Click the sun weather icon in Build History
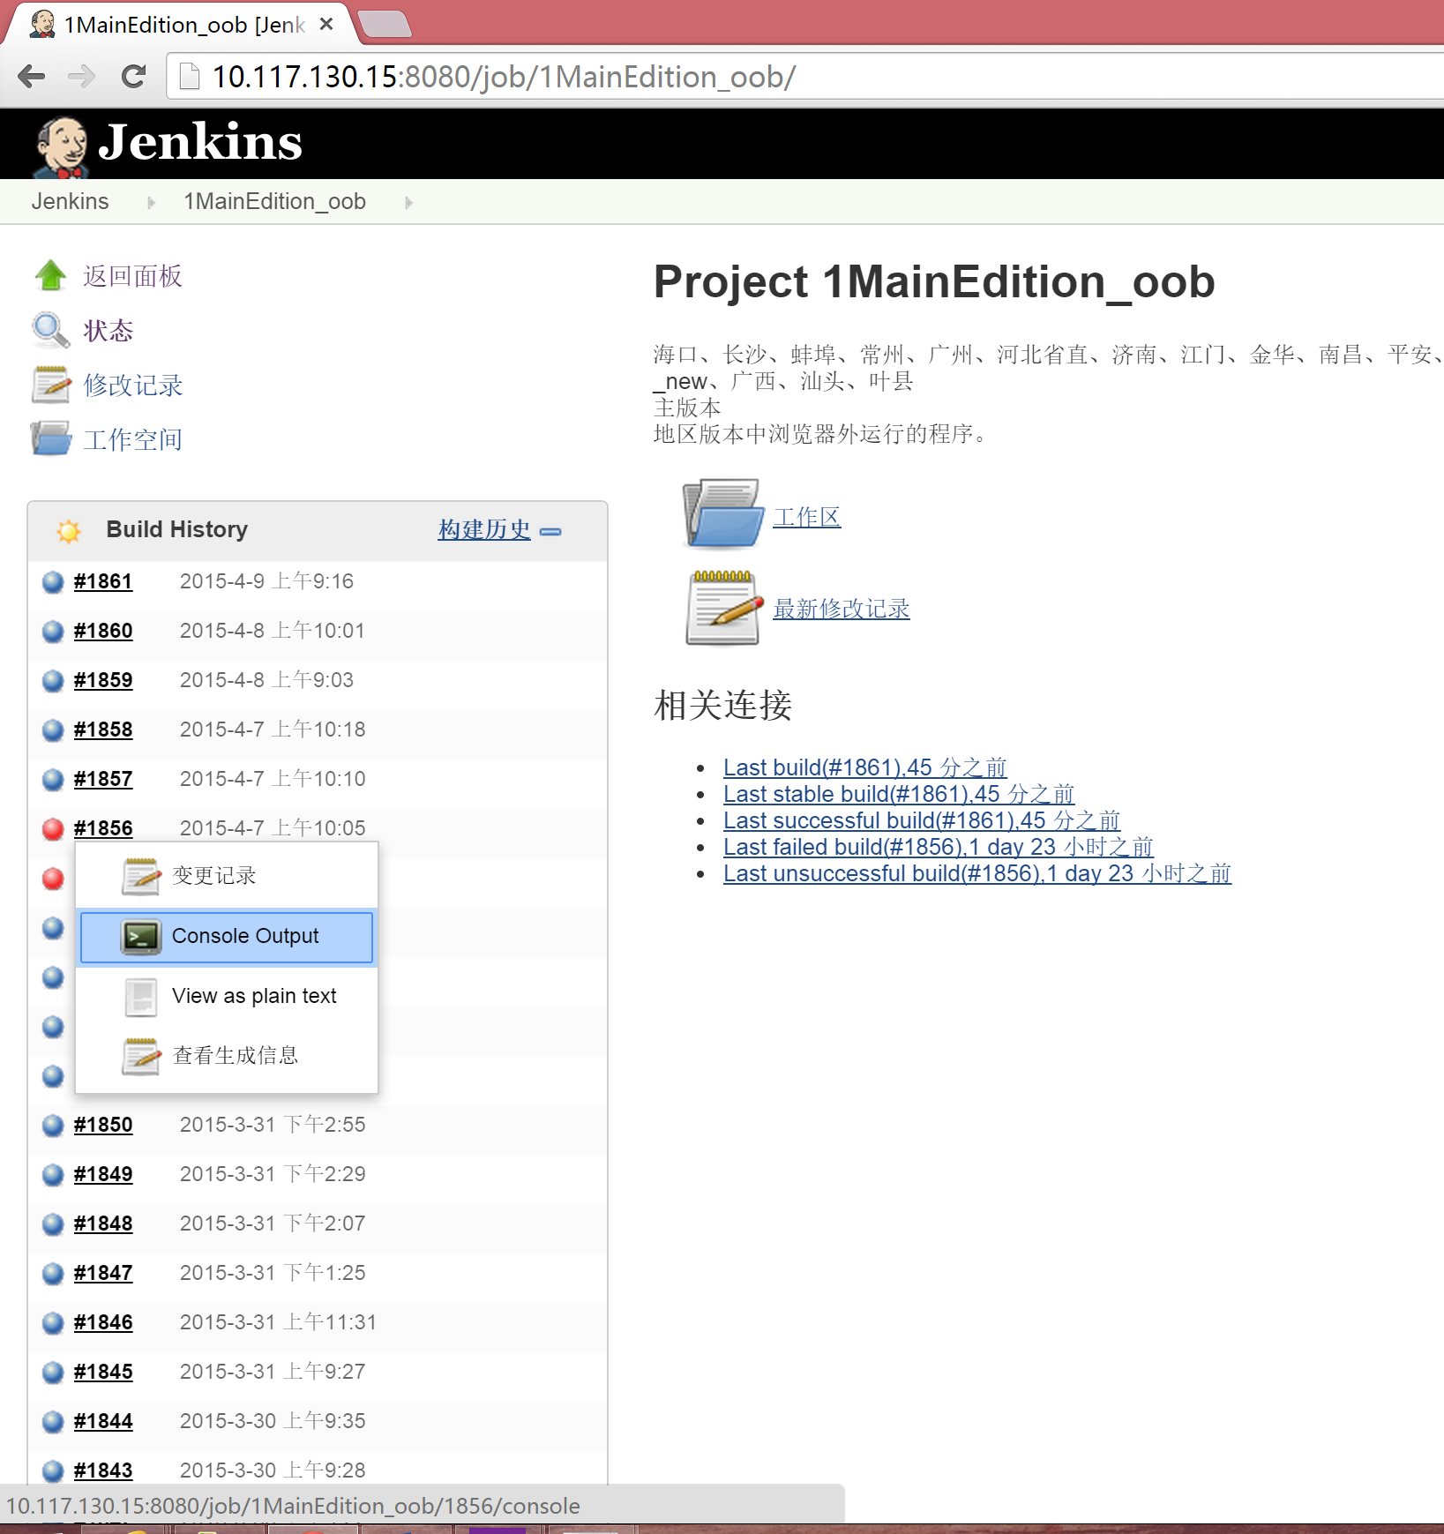This screenshot has width=1444, height=1534. tap(69, 530)
